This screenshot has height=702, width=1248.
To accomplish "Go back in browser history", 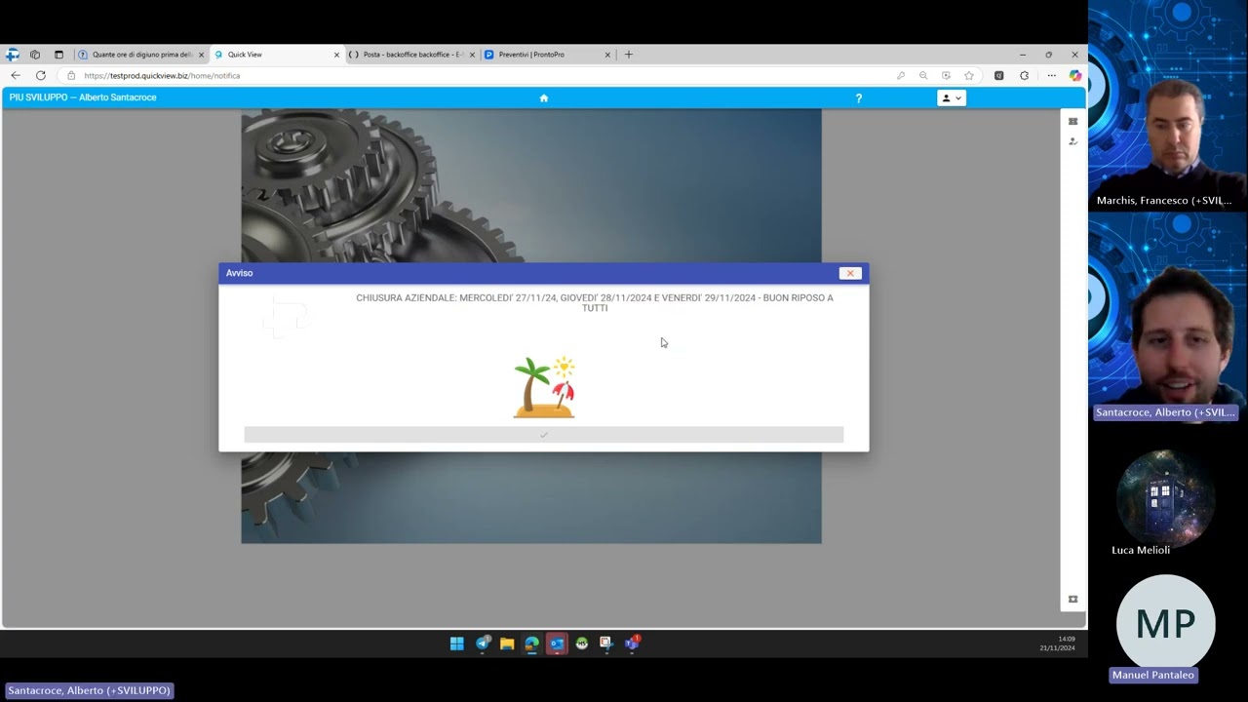I will point(16,75).
